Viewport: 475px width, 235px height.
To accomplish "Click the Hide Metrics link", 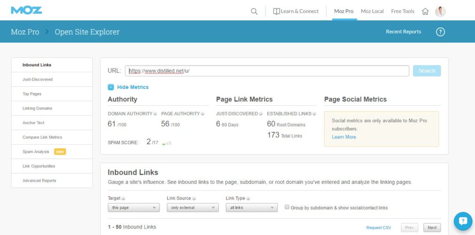I will click(133, 87).
